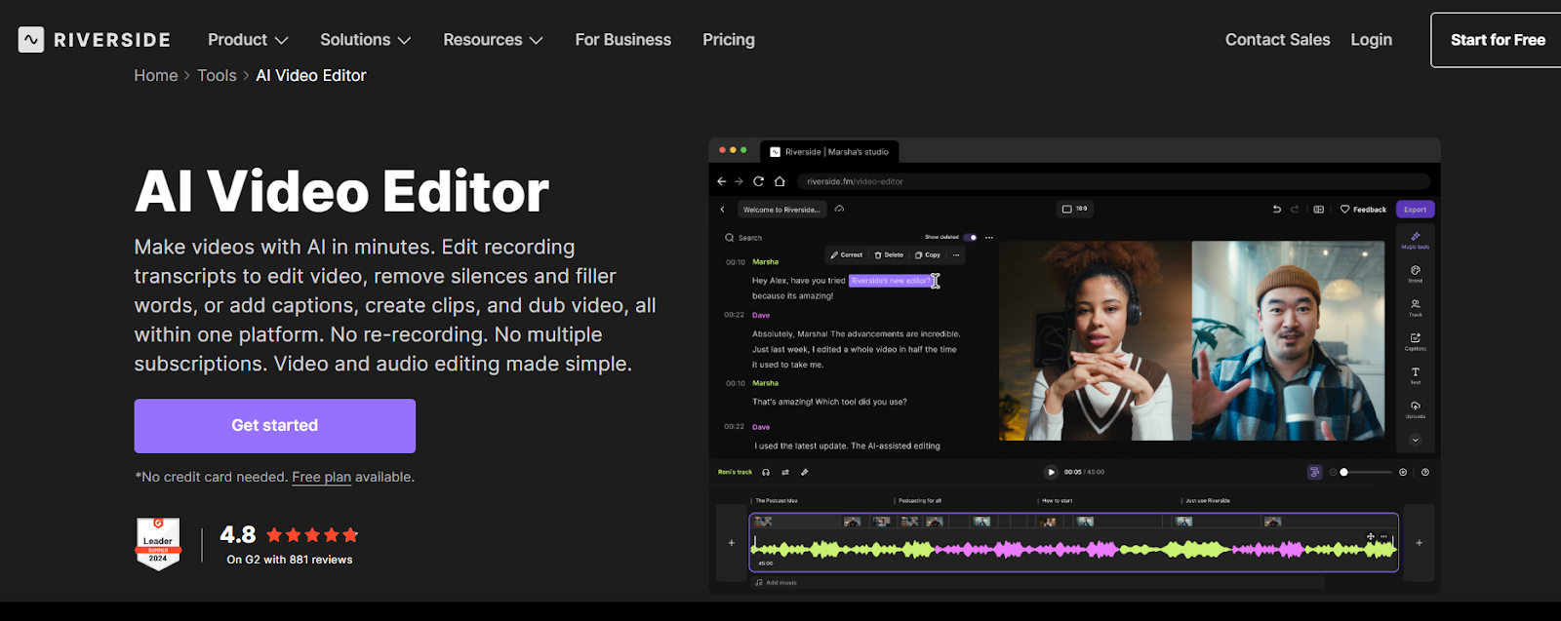Click the Welcome to Riverside project title

pyautogui.click(x=781, y=210)
